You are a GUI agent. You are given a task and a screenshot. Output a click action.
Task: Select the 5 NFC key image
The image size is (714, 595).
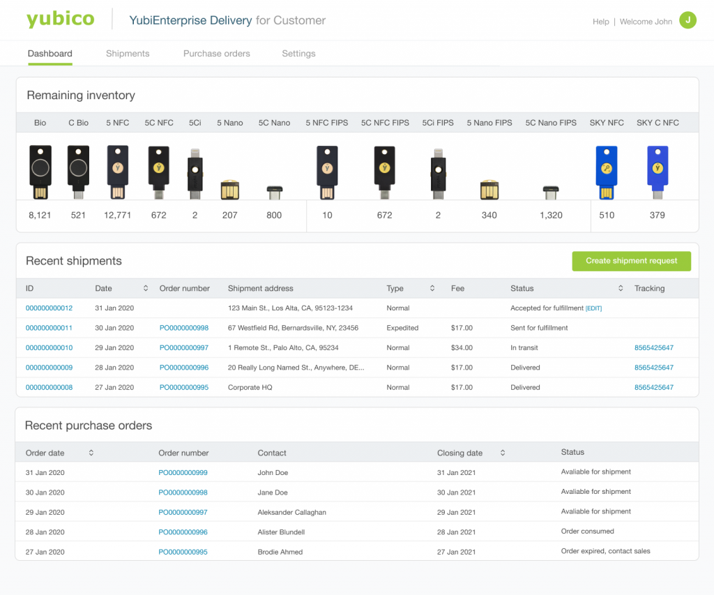(117, 172)
